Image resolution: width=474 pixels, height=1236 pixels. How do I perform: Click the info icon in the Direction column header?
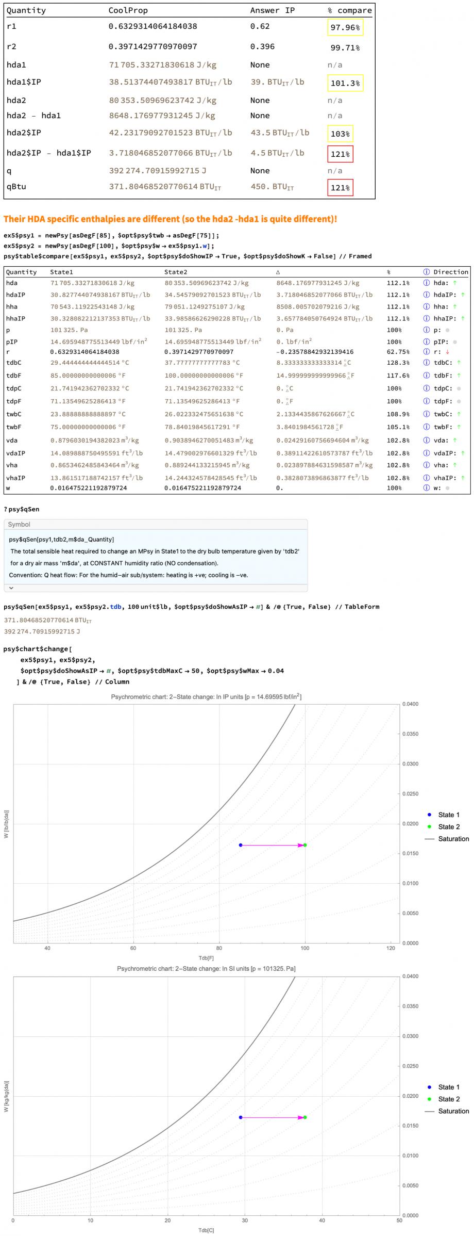point(426,272)
